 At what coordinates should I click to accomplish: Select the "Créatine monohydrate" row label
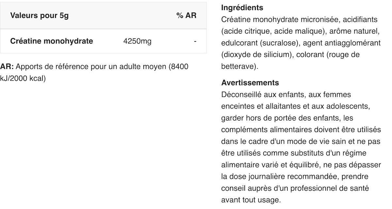[x=52, y=41]
